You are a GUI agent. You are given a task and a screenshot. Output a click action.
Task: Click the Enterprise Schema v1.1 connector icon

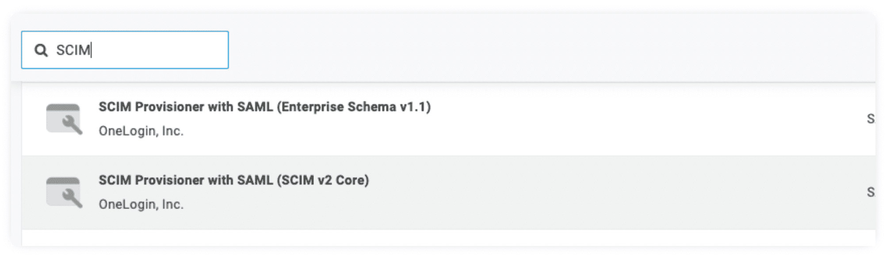(x=64, y=118)
